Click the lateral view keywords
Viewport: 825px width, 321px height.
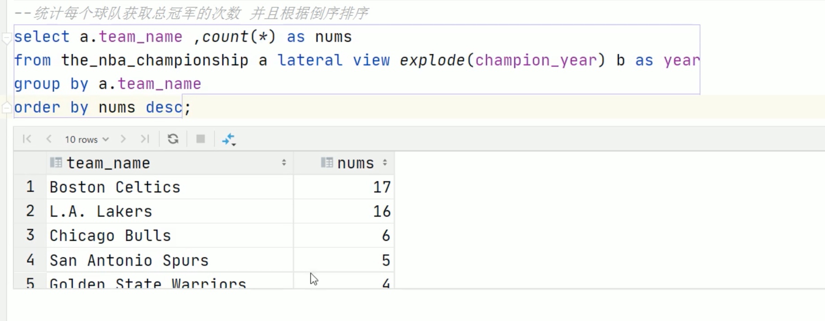[x=334, y=60]
